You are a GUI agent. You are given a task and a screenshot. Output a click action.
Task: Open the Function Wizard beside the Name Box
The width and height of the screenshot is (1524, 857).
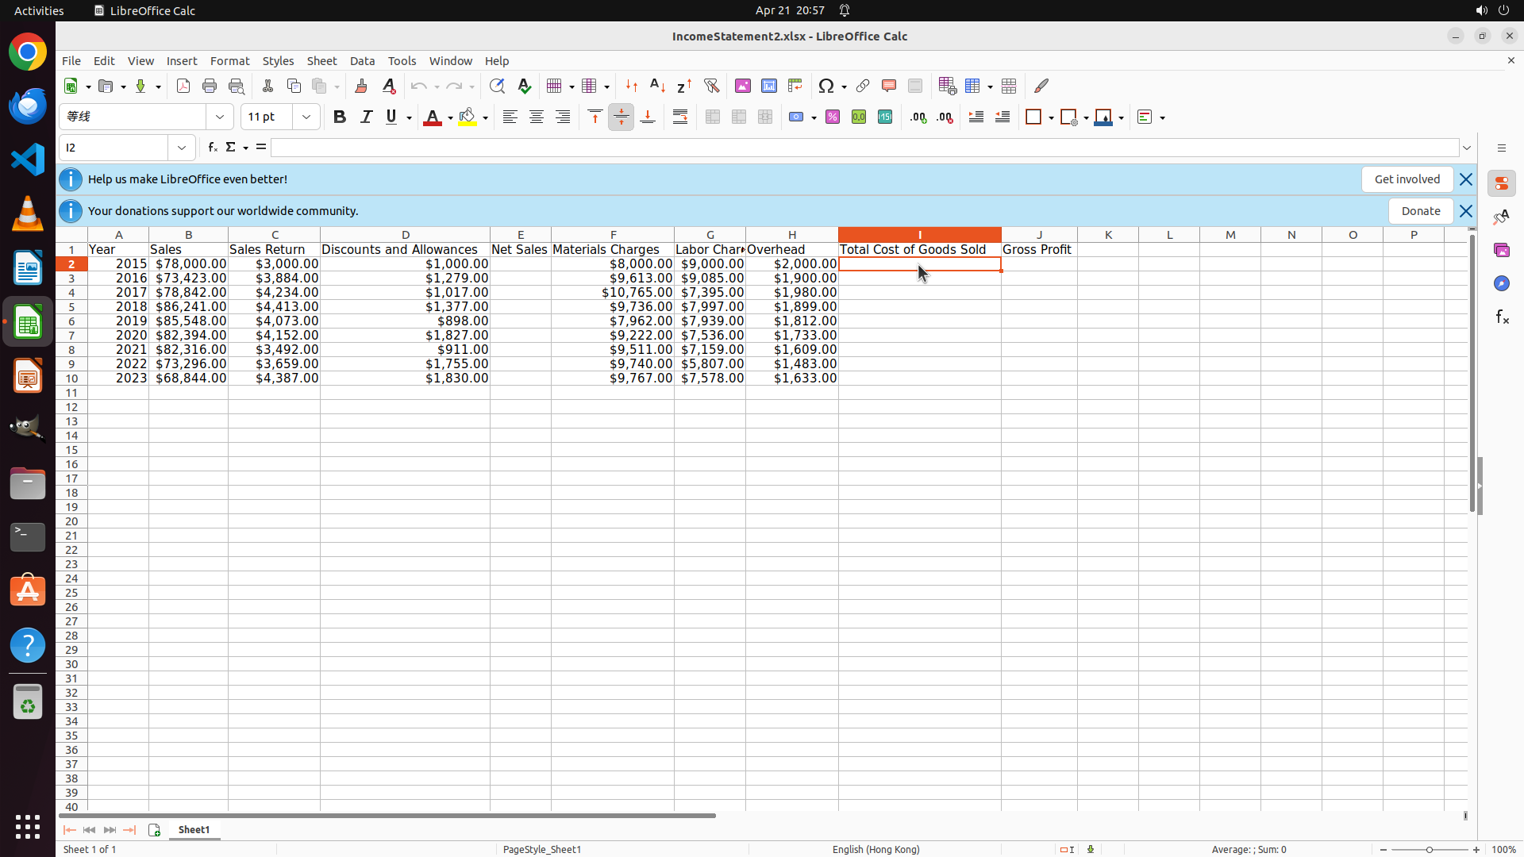(212, 148)
